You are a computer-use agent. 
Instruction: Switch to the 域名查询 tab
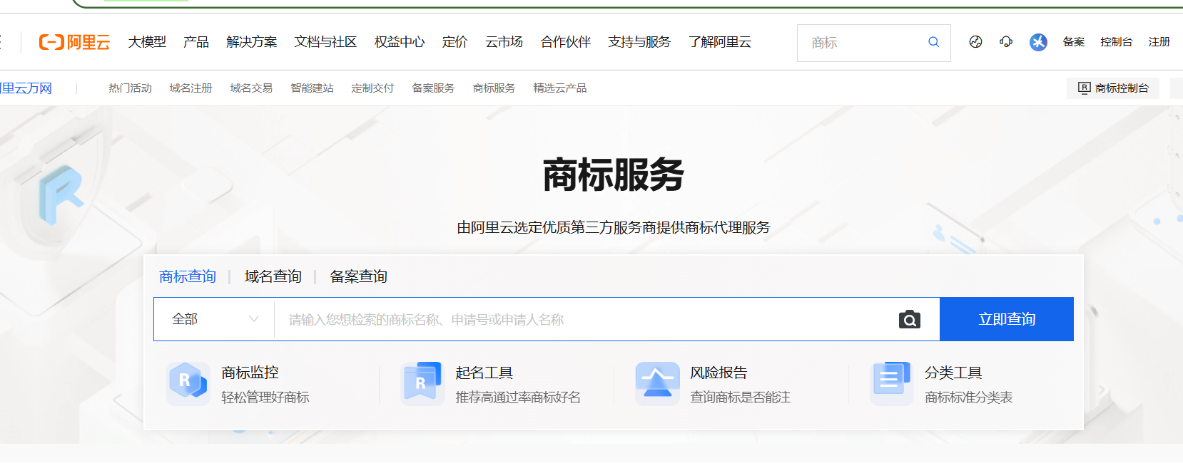pos(273,276)
